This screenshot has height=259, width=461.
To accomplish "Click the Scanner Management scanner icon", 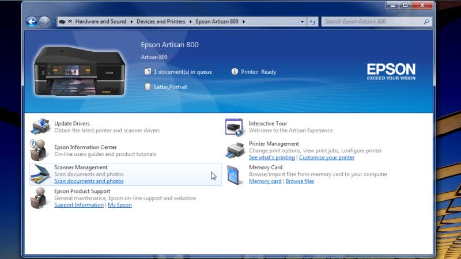I will (40, 174).
